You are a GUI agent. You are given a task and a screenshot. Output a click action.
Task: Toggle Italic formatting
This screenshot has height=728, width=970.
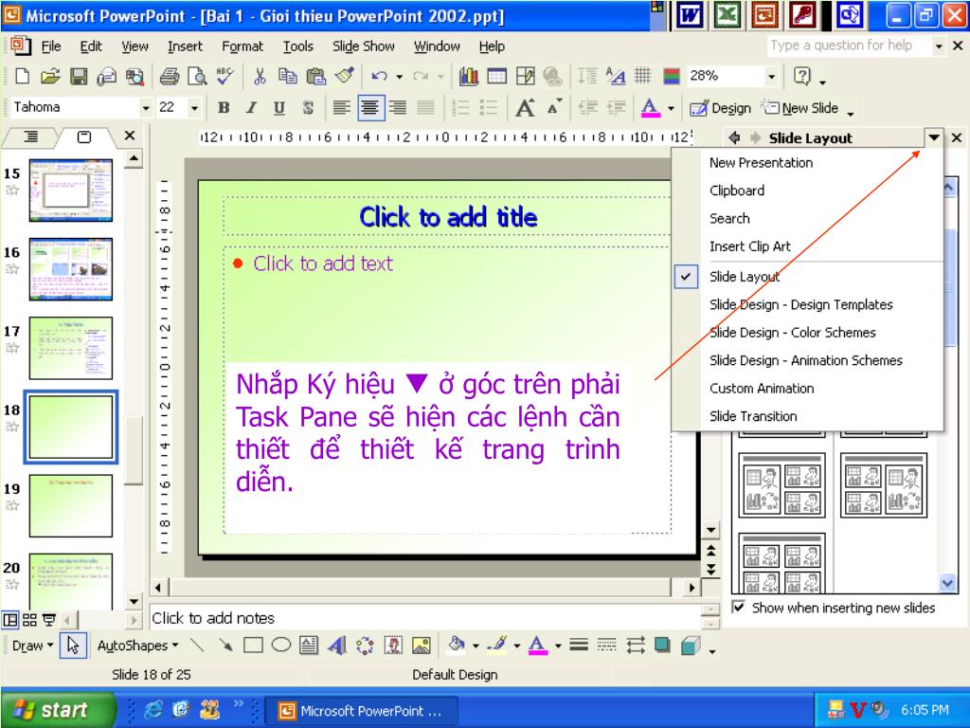pyautogui.click(x=252, y=108)
